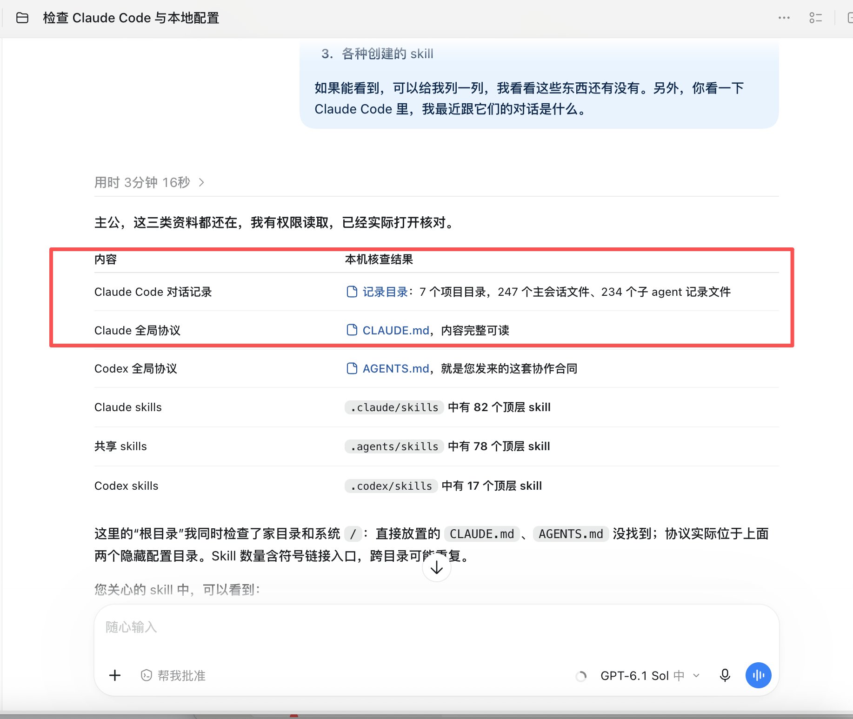This screenshot has height=719, width=853.
Task: Expand the 用时 3分钟 16秒 details
Action: (149, 182)
